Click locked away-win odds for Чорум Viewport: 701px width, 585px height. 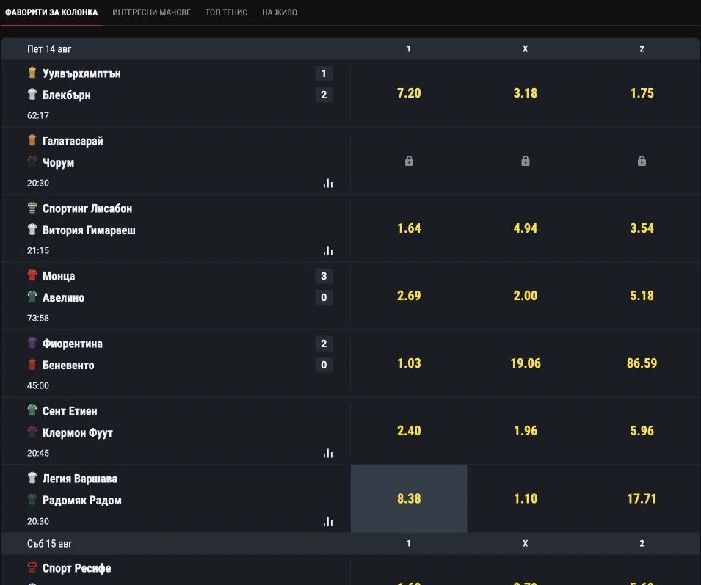coord(642,161)
